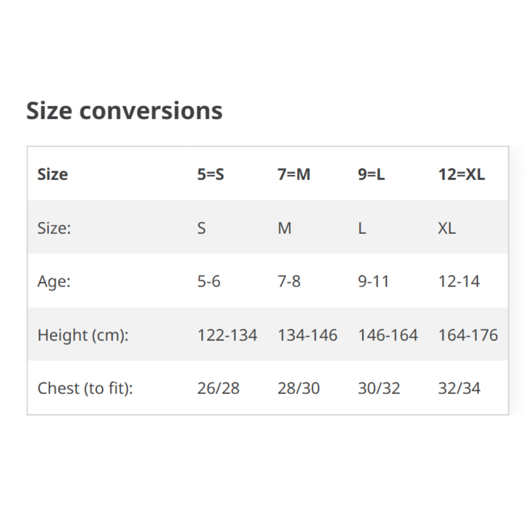Image resolution: width=525 pixels, height=525 pixels.
Task: Click the 164-176 height cell
Action: coord(468,335)
